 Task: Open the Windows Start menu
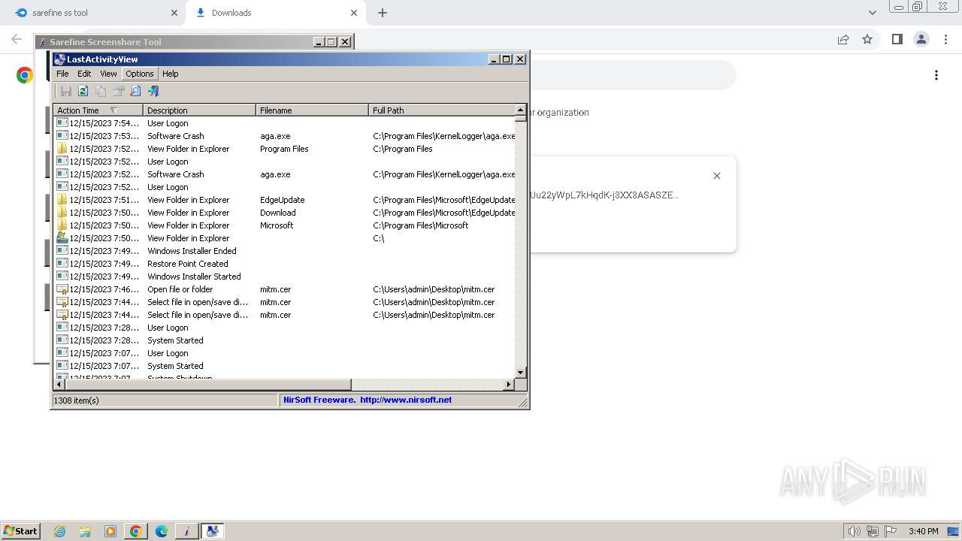tap(20, 530)
